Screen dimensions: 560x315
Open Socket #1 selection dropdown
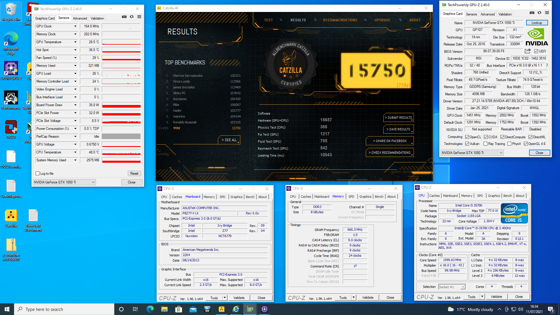click(x=452, y=287)
